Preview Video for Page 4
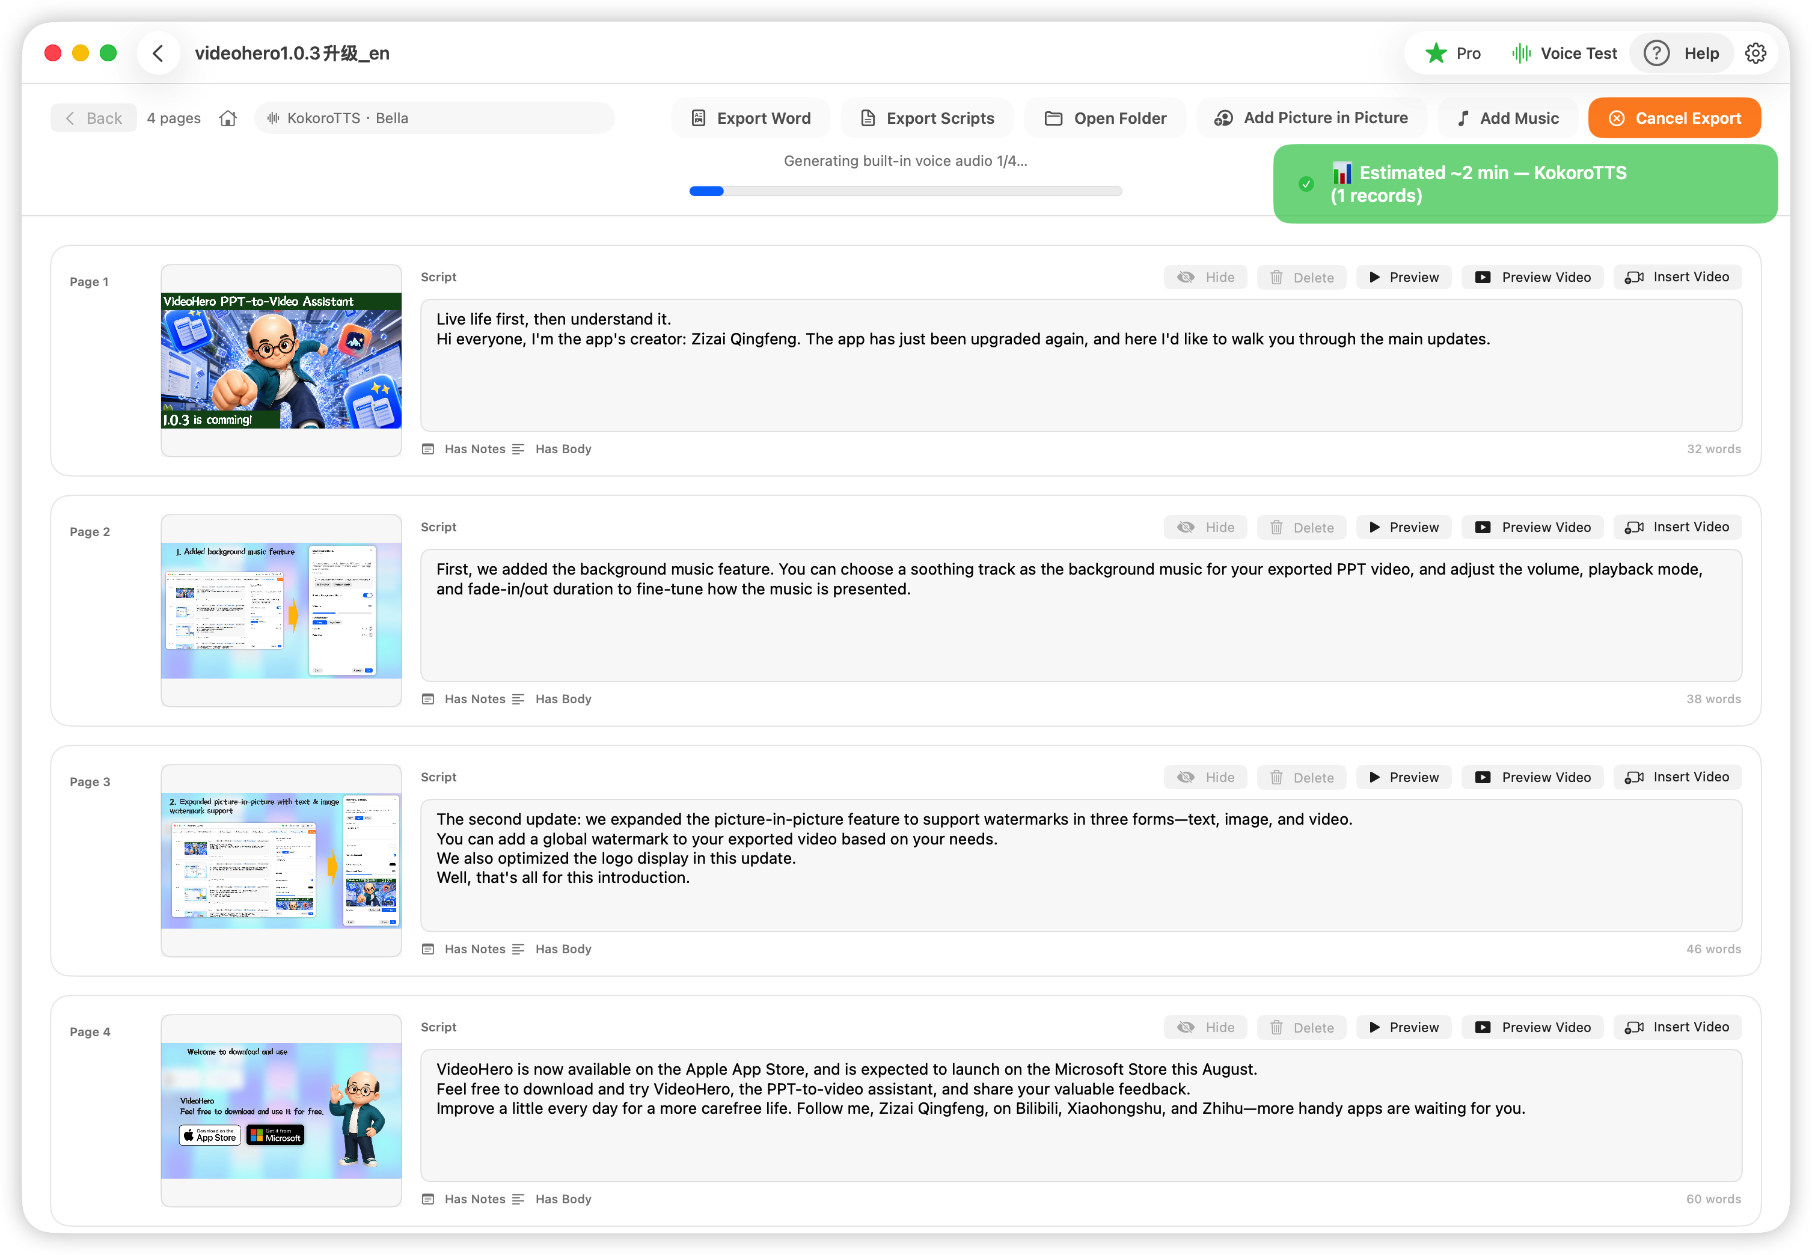 [x=1533, y=1027]
